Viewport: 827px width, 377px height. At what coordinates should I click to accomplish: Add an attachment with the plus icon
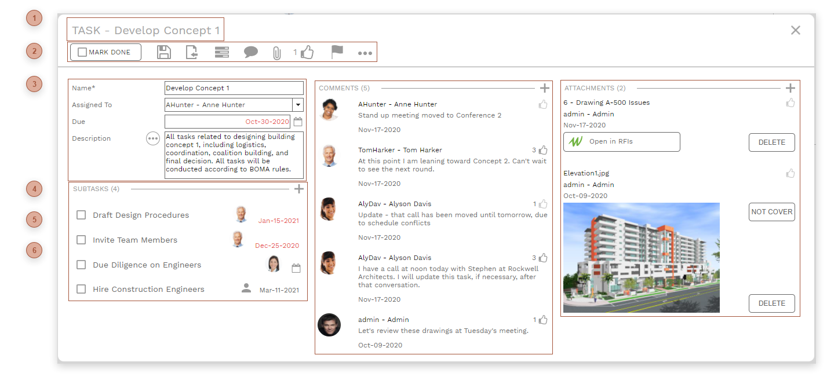790,87
